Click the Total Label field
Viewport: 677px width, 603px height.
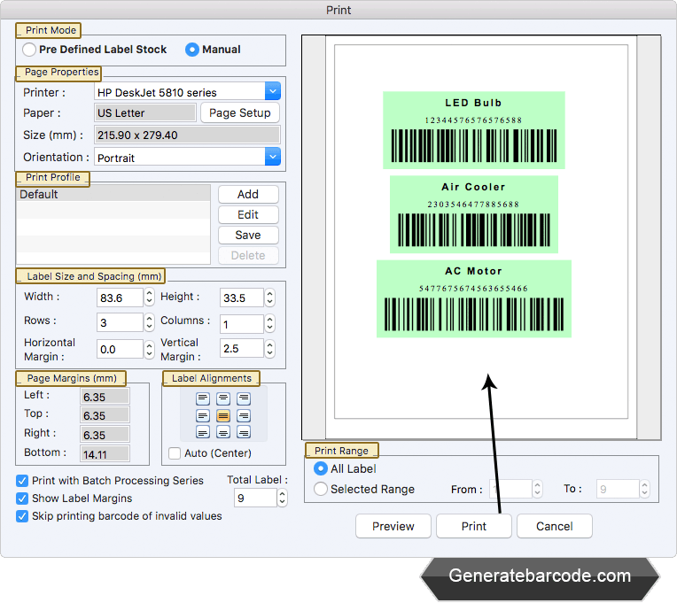click(x=255, y=498)
